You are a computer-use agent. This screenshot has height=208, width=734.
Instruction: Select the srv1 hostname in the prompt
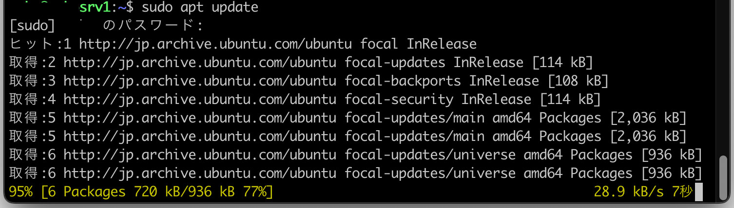point(95,7)
